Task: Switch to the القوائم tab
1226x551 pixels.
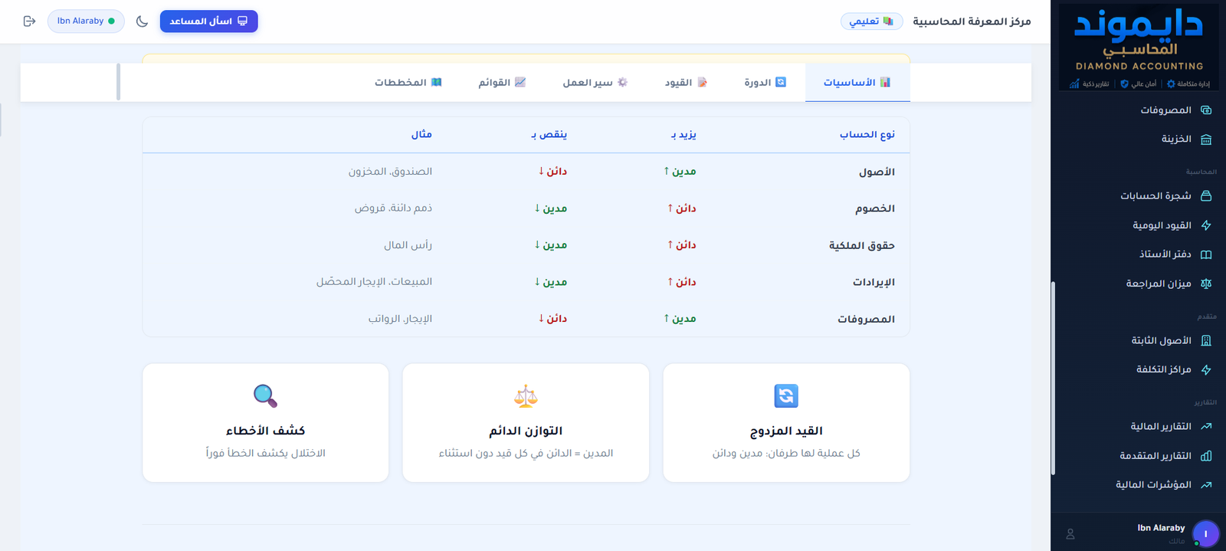Action: click(502, 83)
